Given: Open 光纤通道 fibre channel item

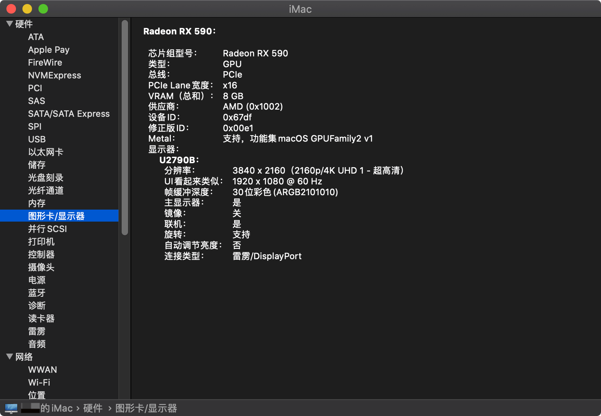Looking at the screenshot, I should [46, 190].
